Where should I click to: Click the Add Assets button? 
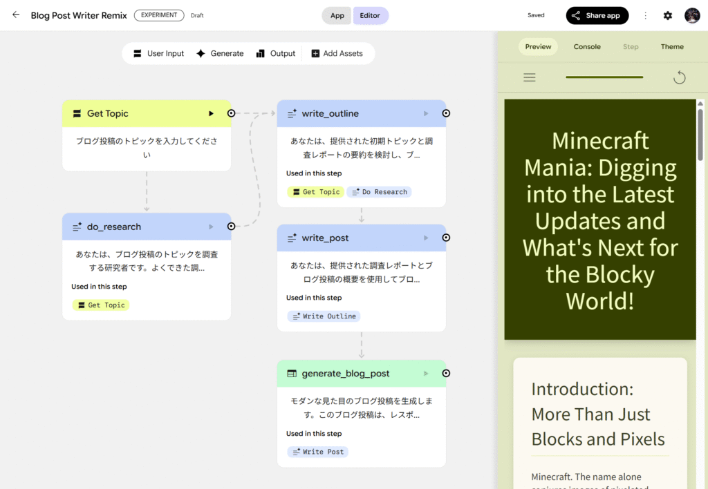(337, 53)
